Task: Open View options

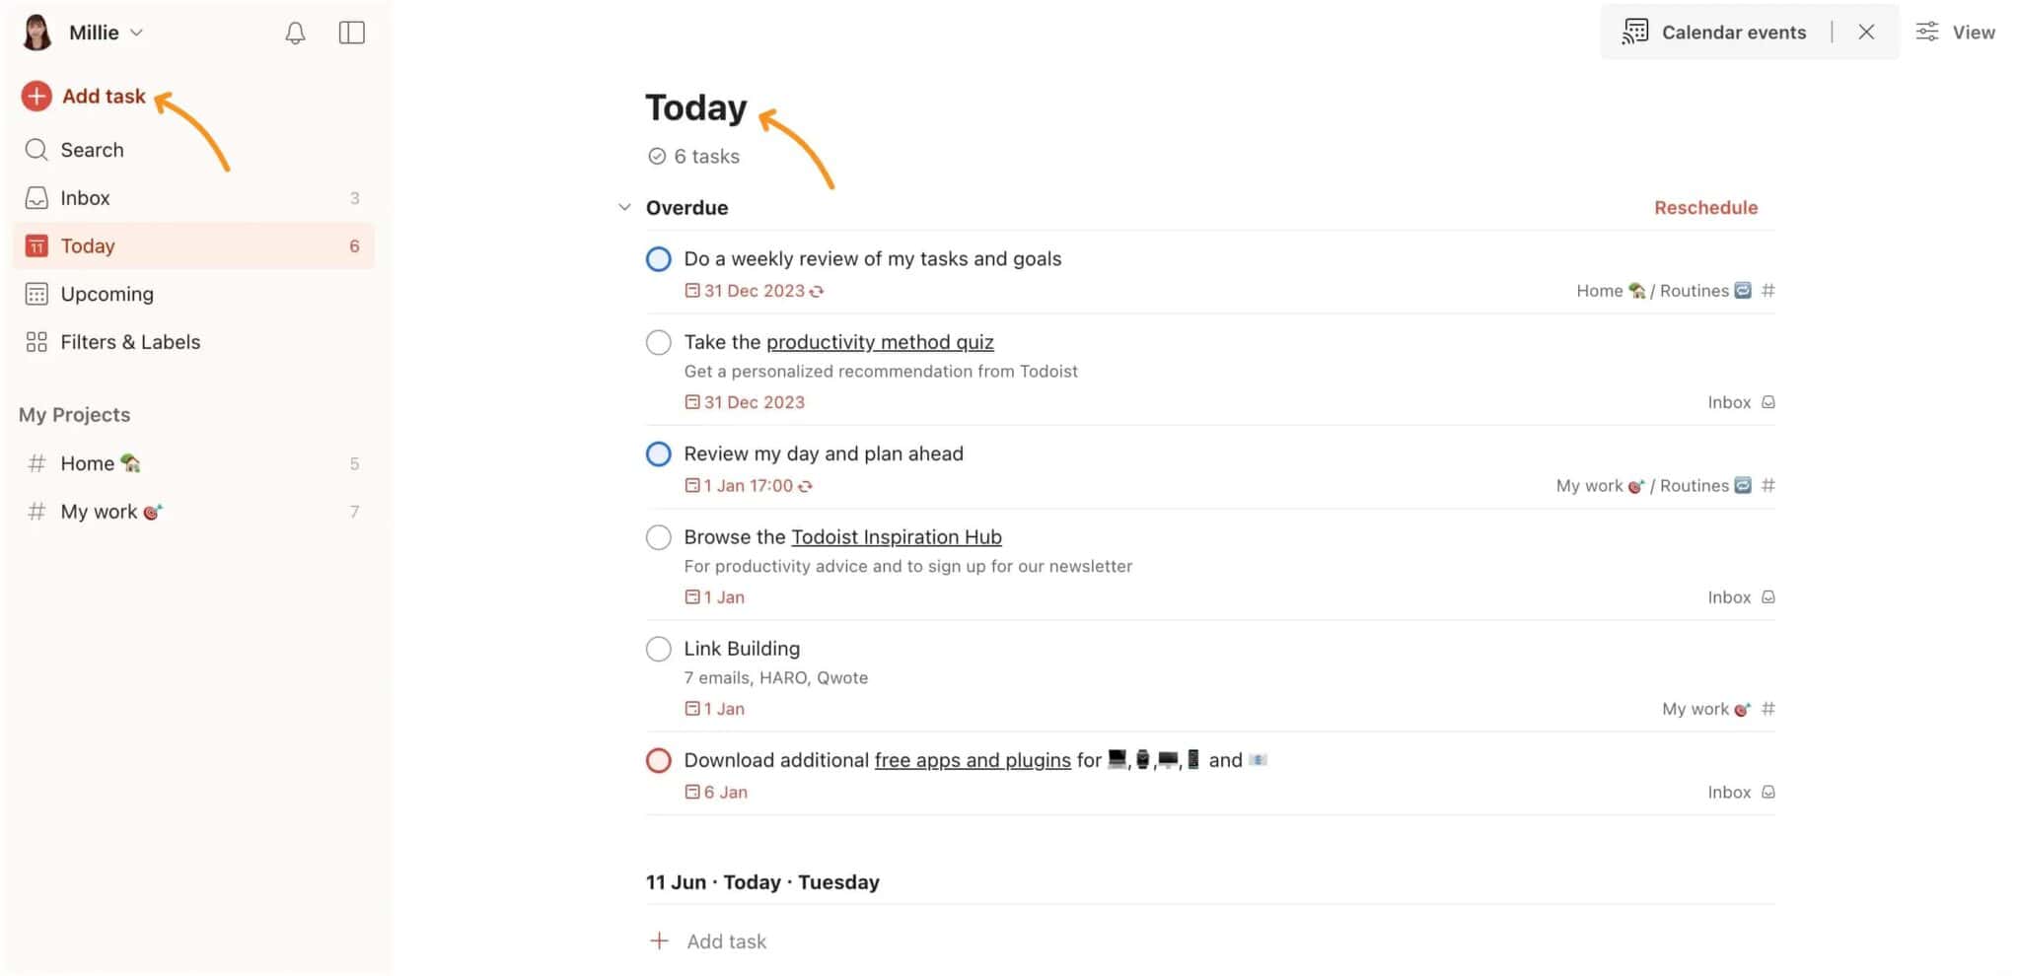Action: 1956,31
